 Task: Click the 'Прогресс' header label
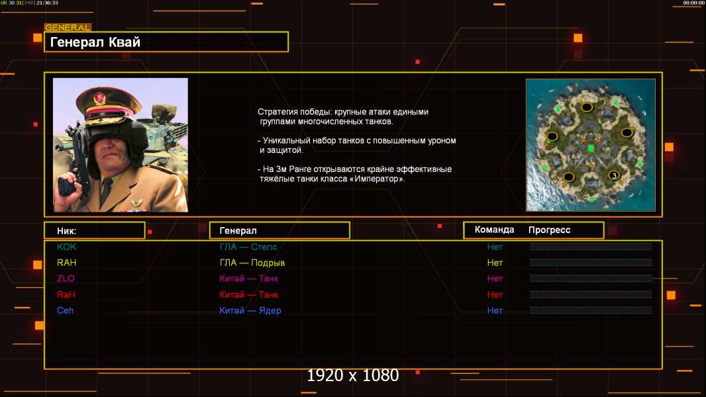point(549,230)
